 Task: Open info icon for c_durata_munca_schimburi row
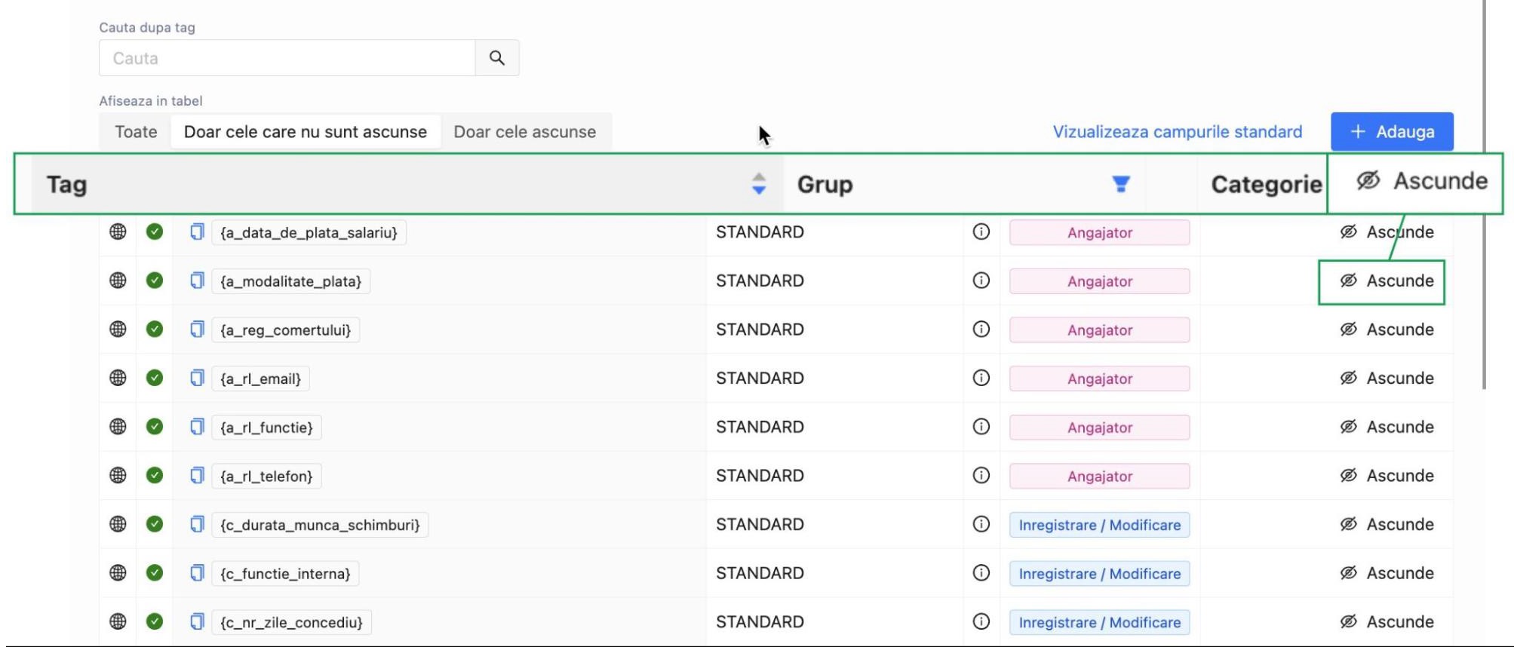coord(981,524)
